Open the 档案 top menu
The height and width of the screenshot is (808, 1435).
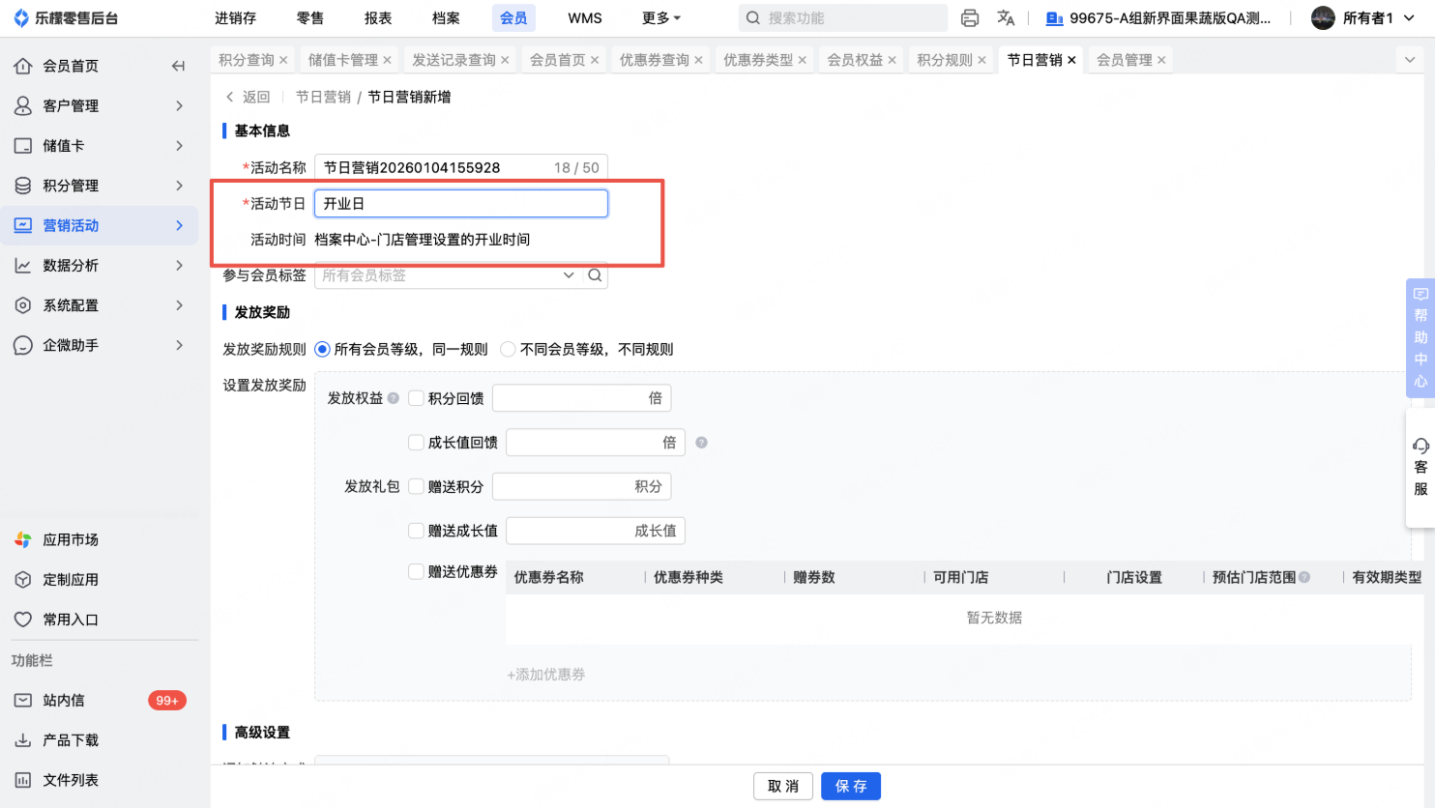click(446, 18)
